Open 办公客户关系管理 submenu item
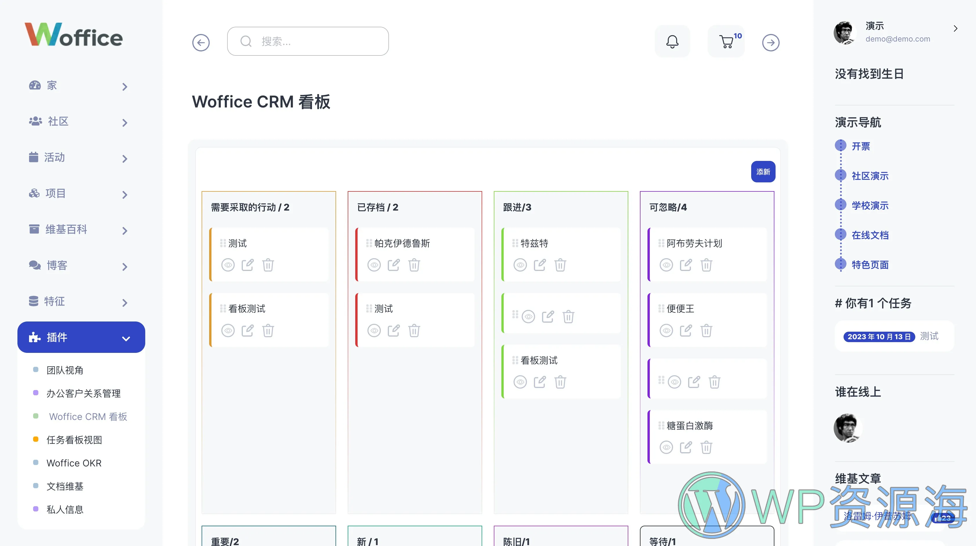976x546 pixels. 83,393
